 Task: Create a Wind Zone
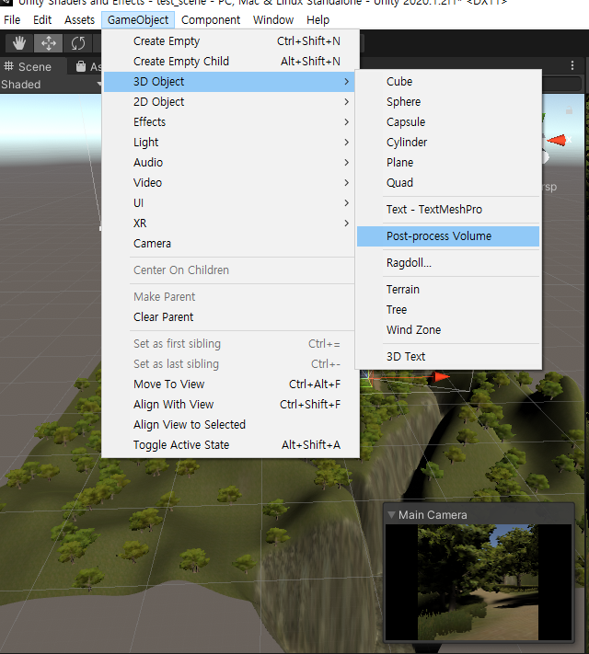pos(448,330)
